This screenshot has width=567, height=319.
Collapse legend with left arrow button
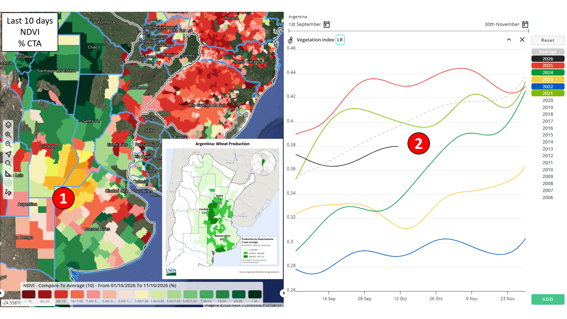[x=1, y=293]
